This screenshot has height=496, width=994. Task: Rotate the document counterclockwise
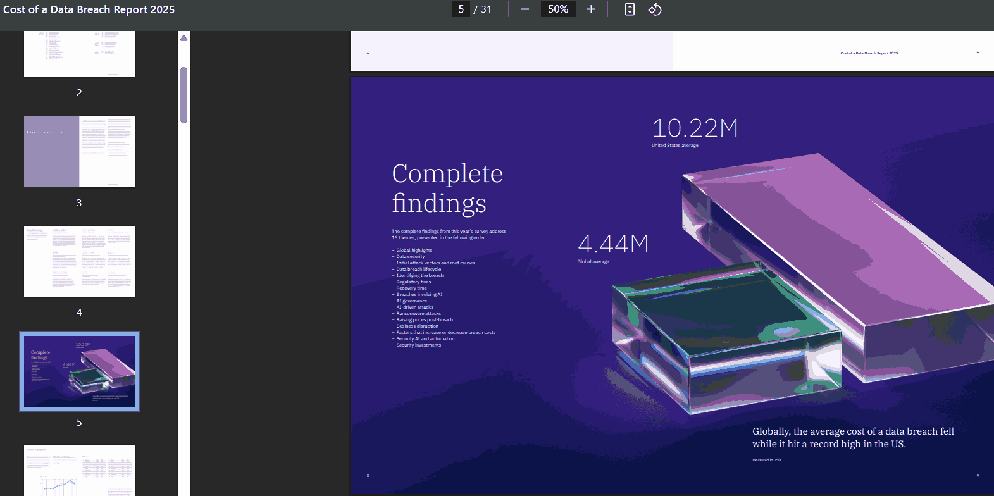(x=655, y=9)
